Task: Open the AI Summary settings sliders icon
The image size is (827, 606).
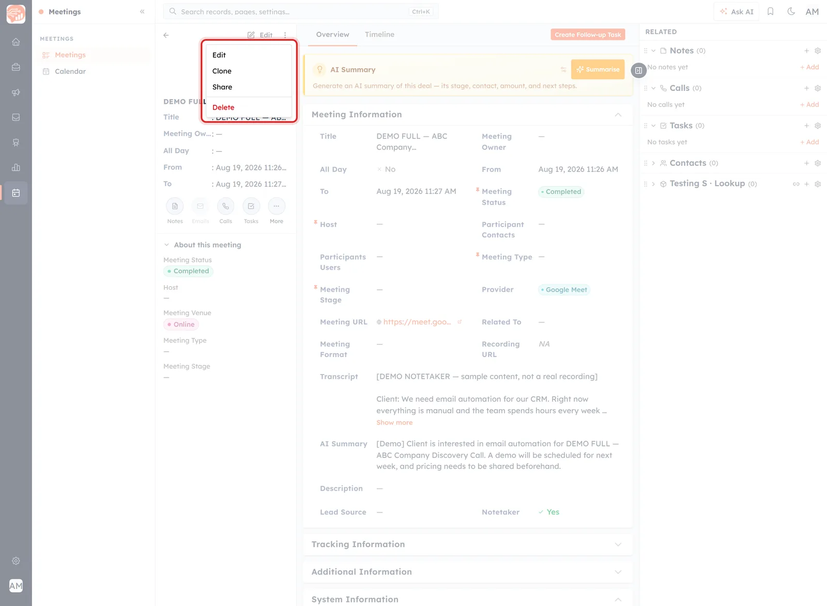Action: click(563, 70)
